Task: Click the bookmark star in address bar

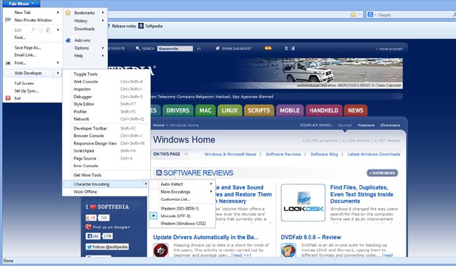Action: pos(353,15)
